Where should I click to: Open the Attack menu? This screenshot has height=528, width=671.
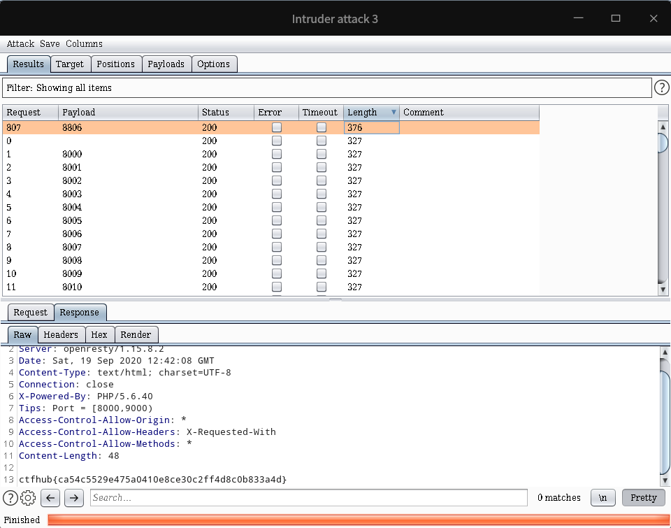(x=20, y=43)
